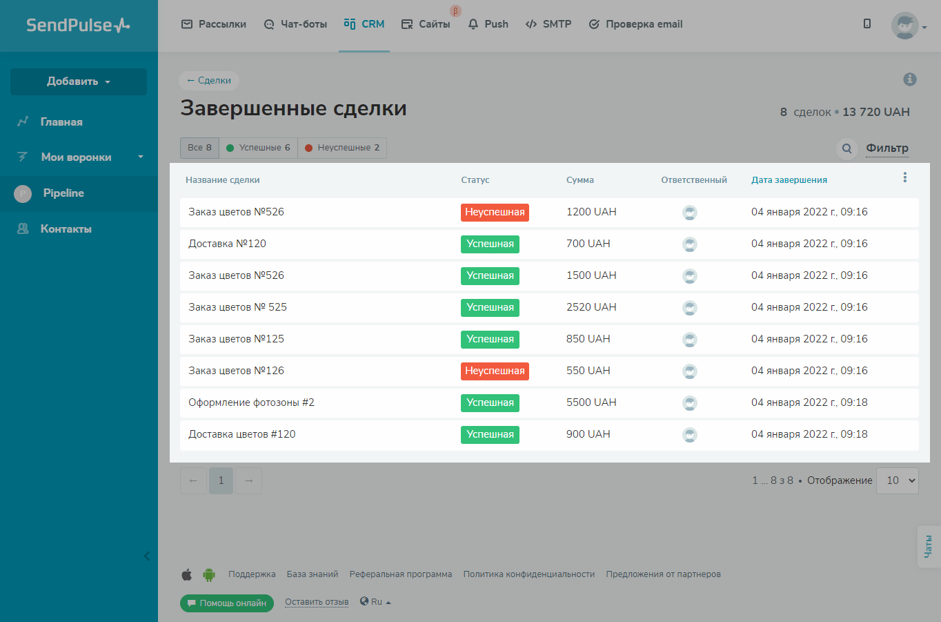
Task: Expand the Добавить dropdown button
Action: tap(79, 81)
